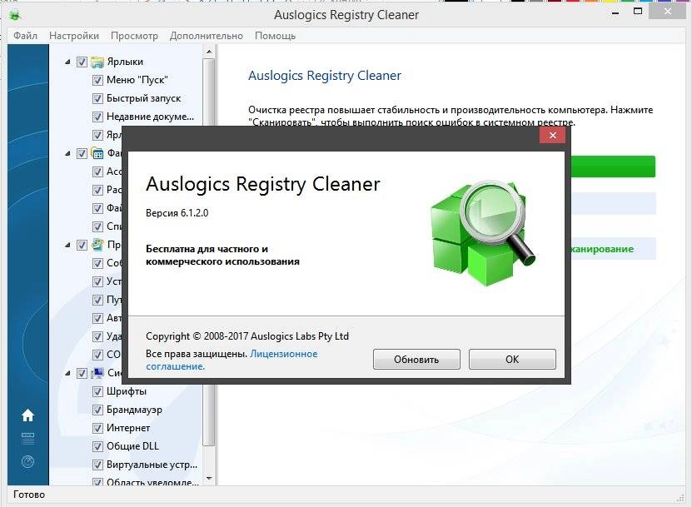This screenshot has height=507, width=692.
Task: Select the Общие DLL row label
Action: 132,446
